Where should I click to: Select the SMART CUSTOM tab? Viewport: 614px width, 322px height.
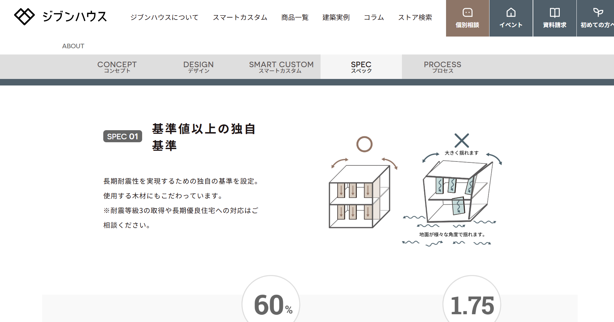(x=281, y=67)
